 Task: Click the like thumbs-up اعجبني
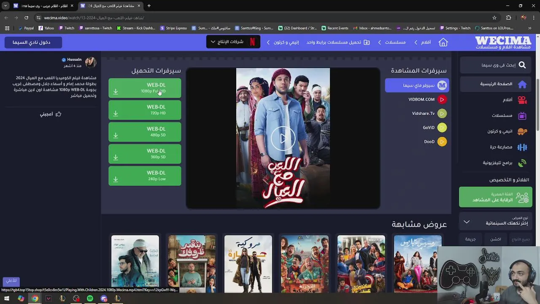[x=51, y=114]
